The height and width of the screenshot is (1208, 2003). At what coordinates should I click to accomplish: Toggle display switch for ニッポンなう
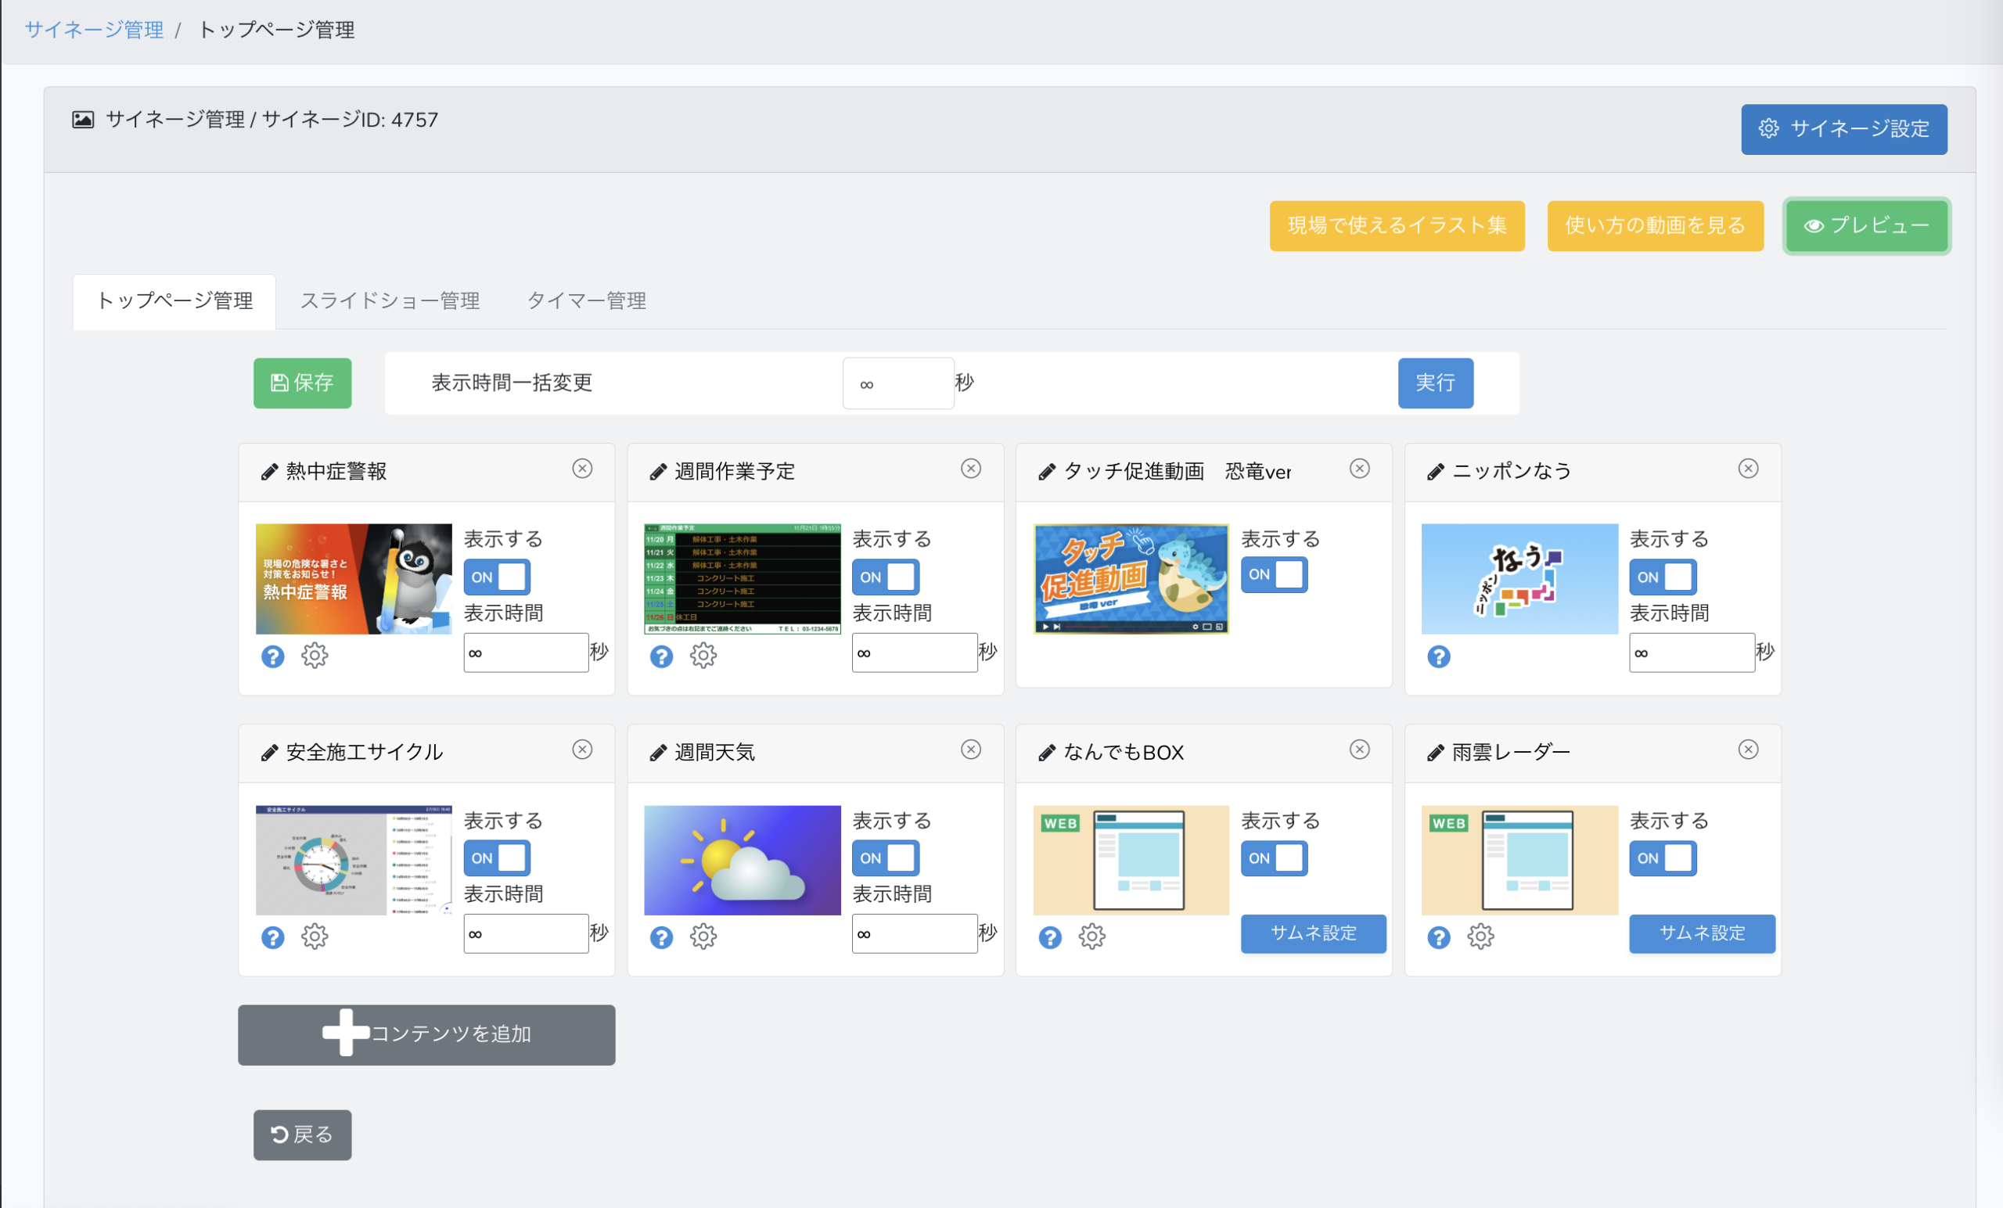click(x=1663, y=577)
